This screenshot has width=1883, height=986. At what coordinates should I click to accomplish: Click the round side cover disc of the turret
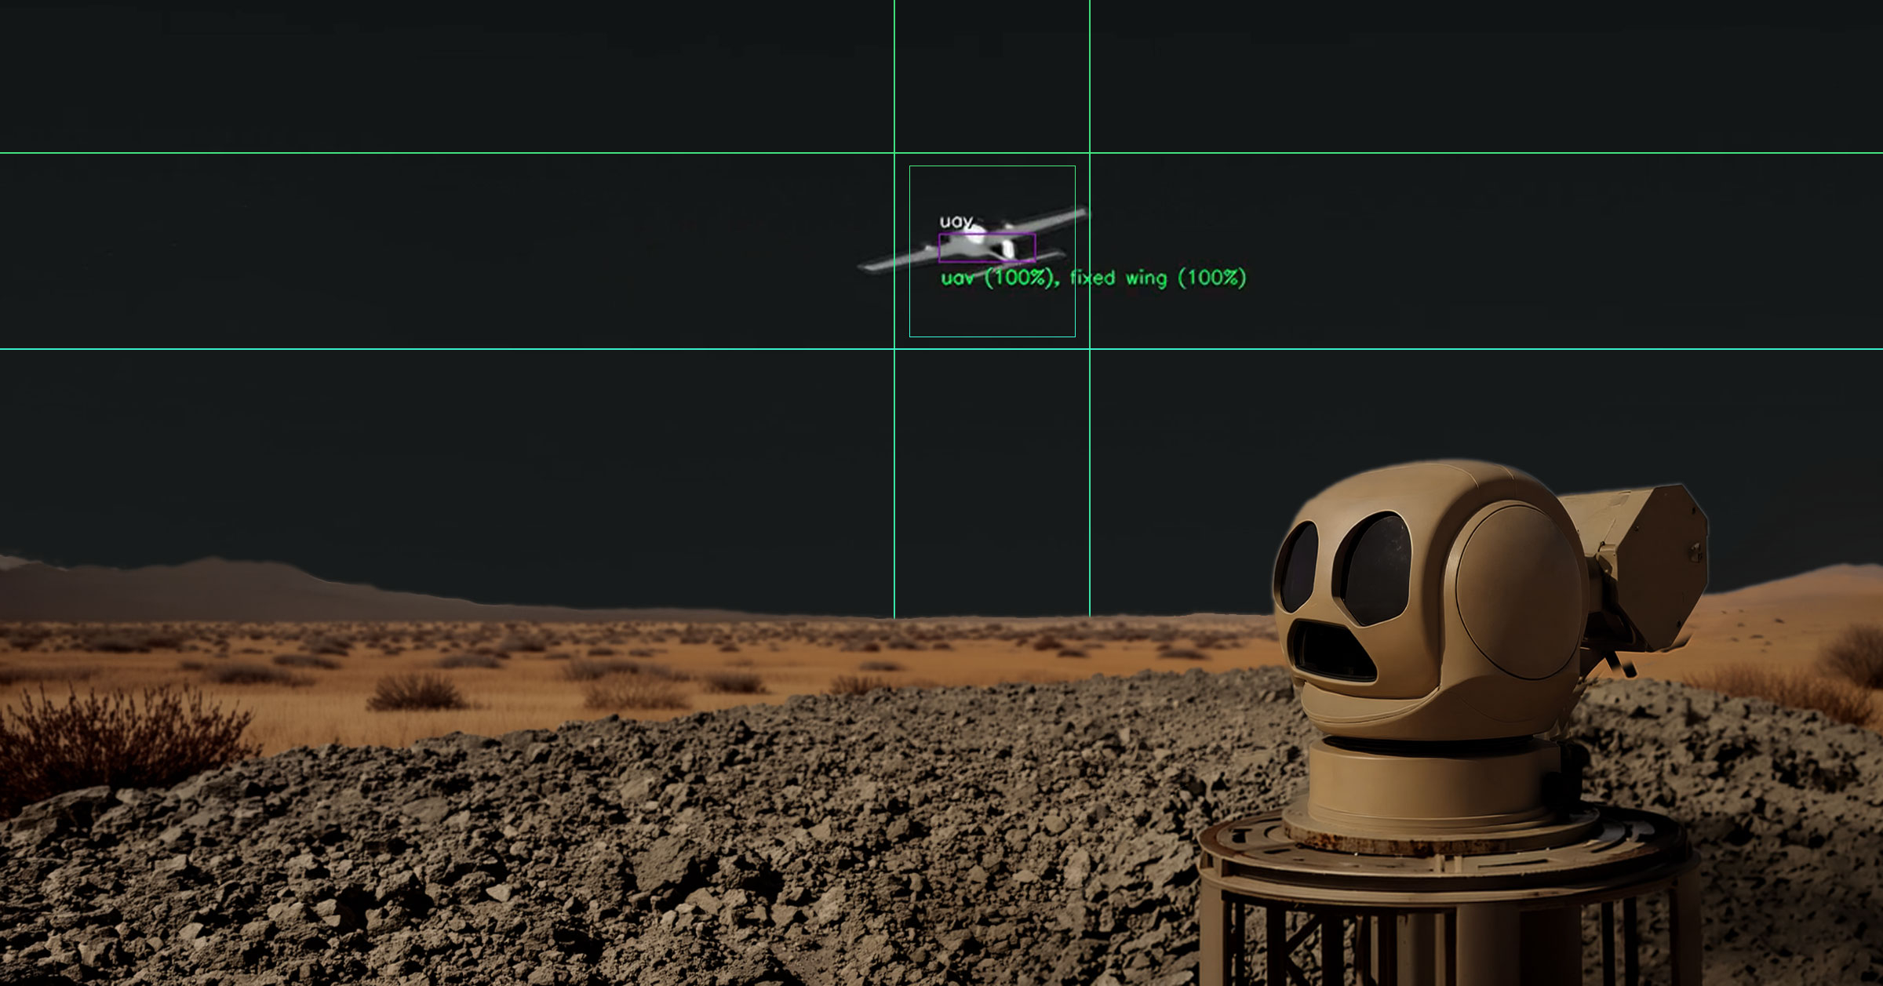point(1518,592)
